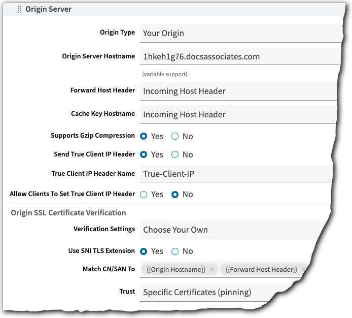The image size is (352, 318).
Task: Remove the {{Origin Hostname}} tag
Action: (212, 270)
